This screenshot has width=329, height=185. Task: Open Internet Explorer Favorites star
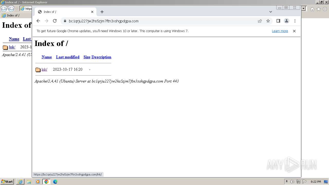click(318, 9)
